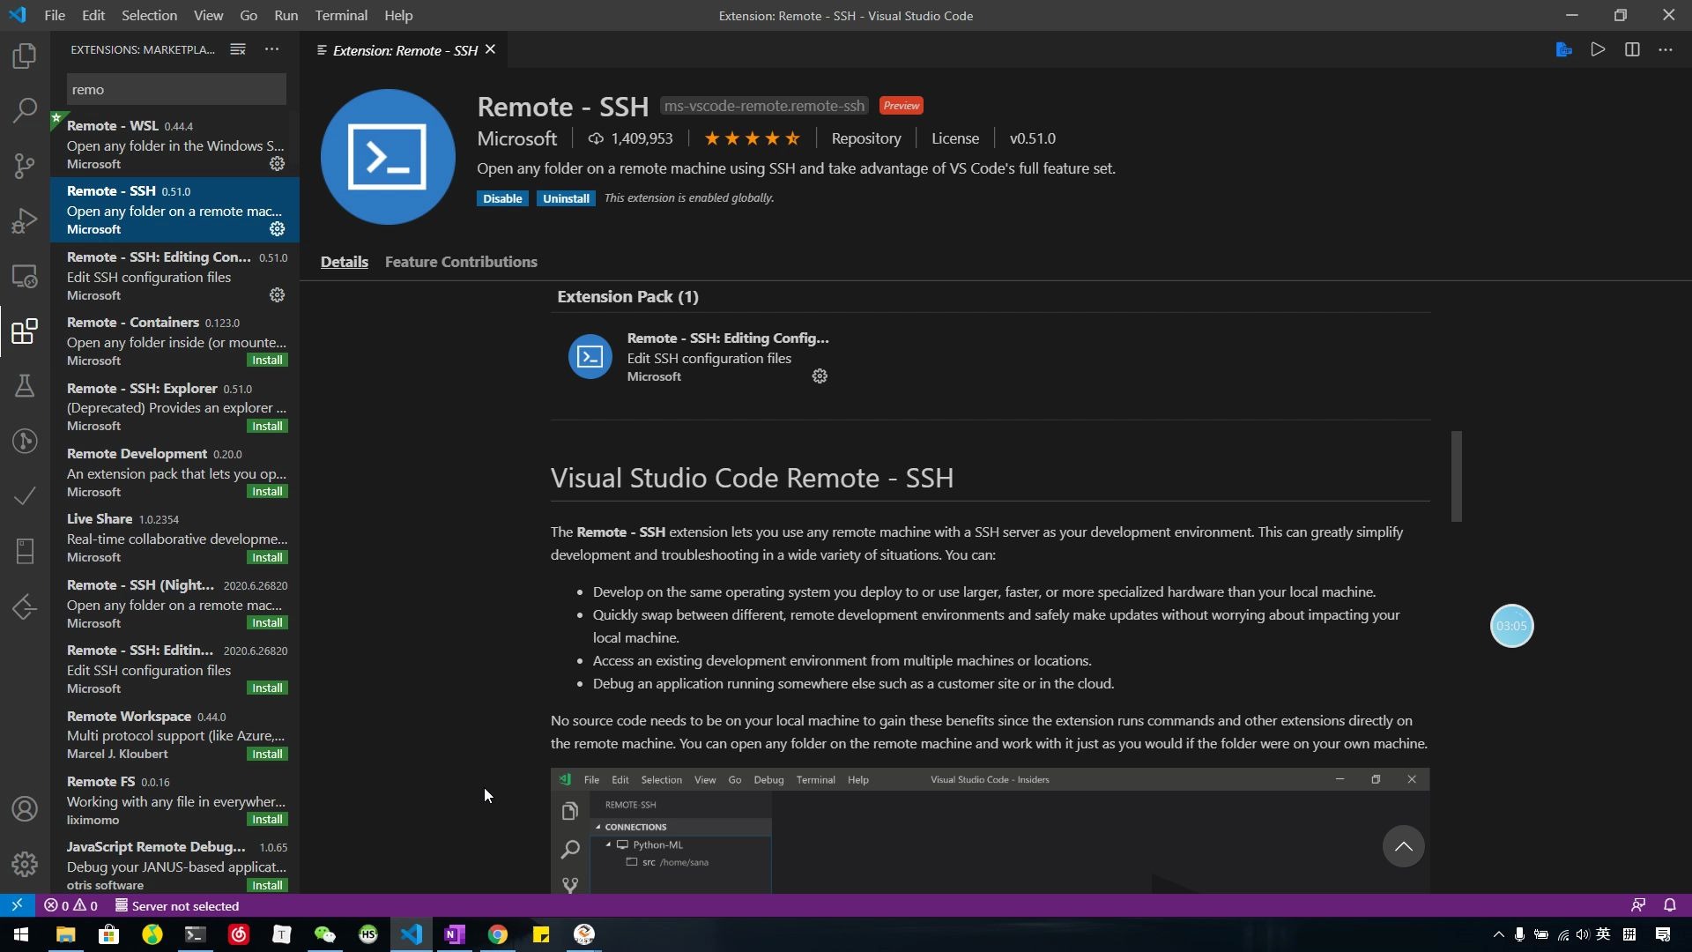Click the scroll-to-top chevron button

pyautogui.click(x=1403, y=846)
